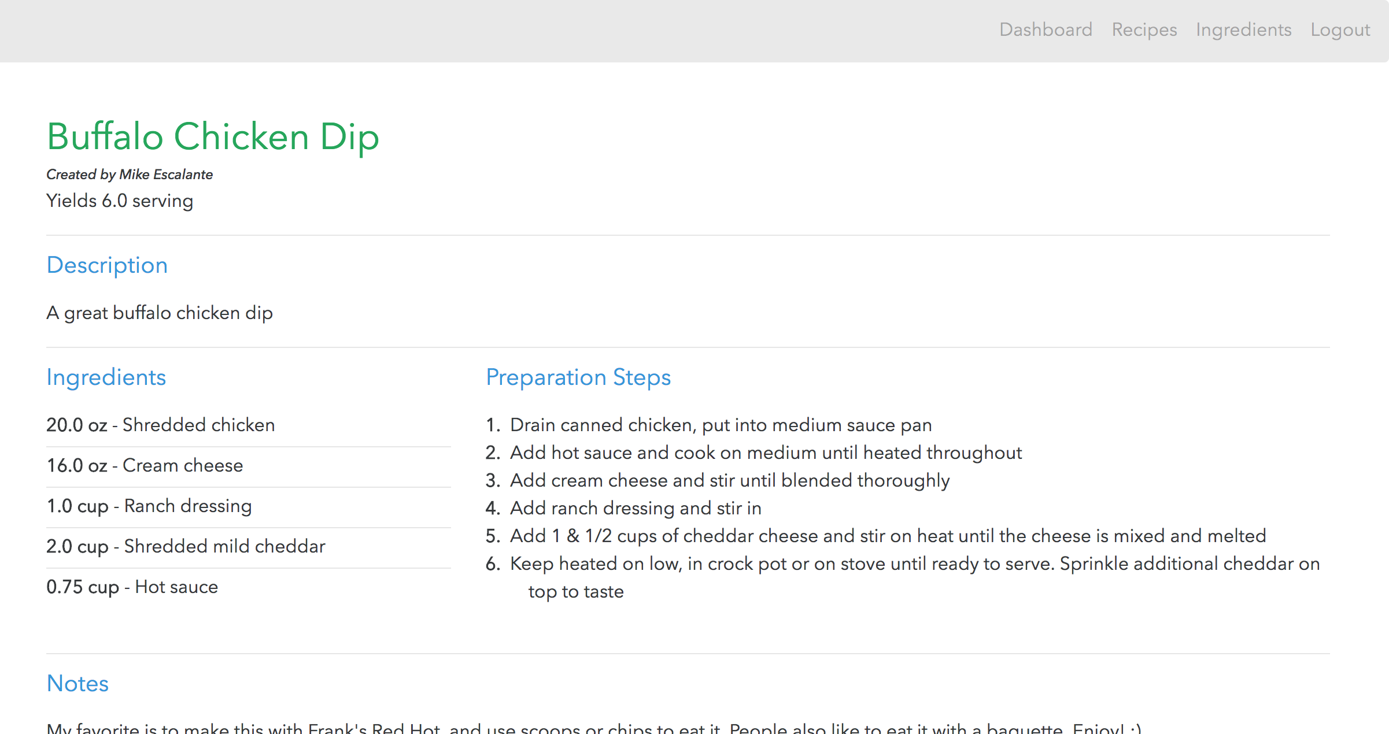The height and width of the screenshot is (734, 1389).
Task: Open the Dashboard navigation link
Action: point(1046,29)
